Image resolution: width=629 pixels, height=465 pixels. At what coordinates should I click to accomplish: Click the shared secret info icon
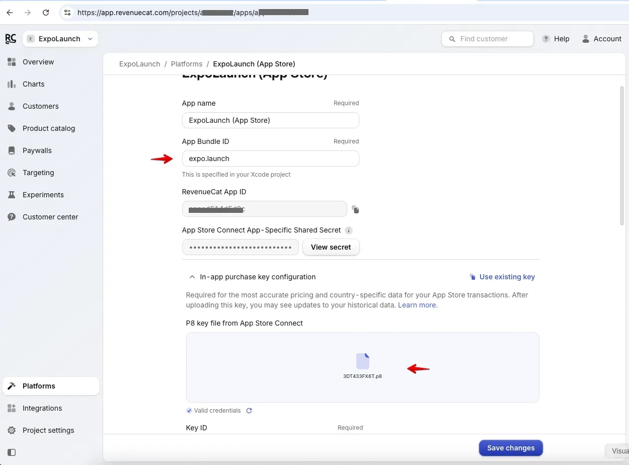[x=349, y=230]
